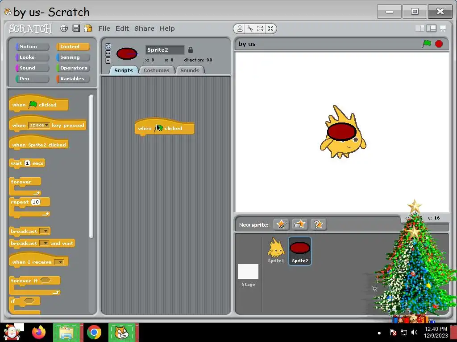Select the grow sprite tool
This screenshot has height=342, width=457.
(260, 28)
